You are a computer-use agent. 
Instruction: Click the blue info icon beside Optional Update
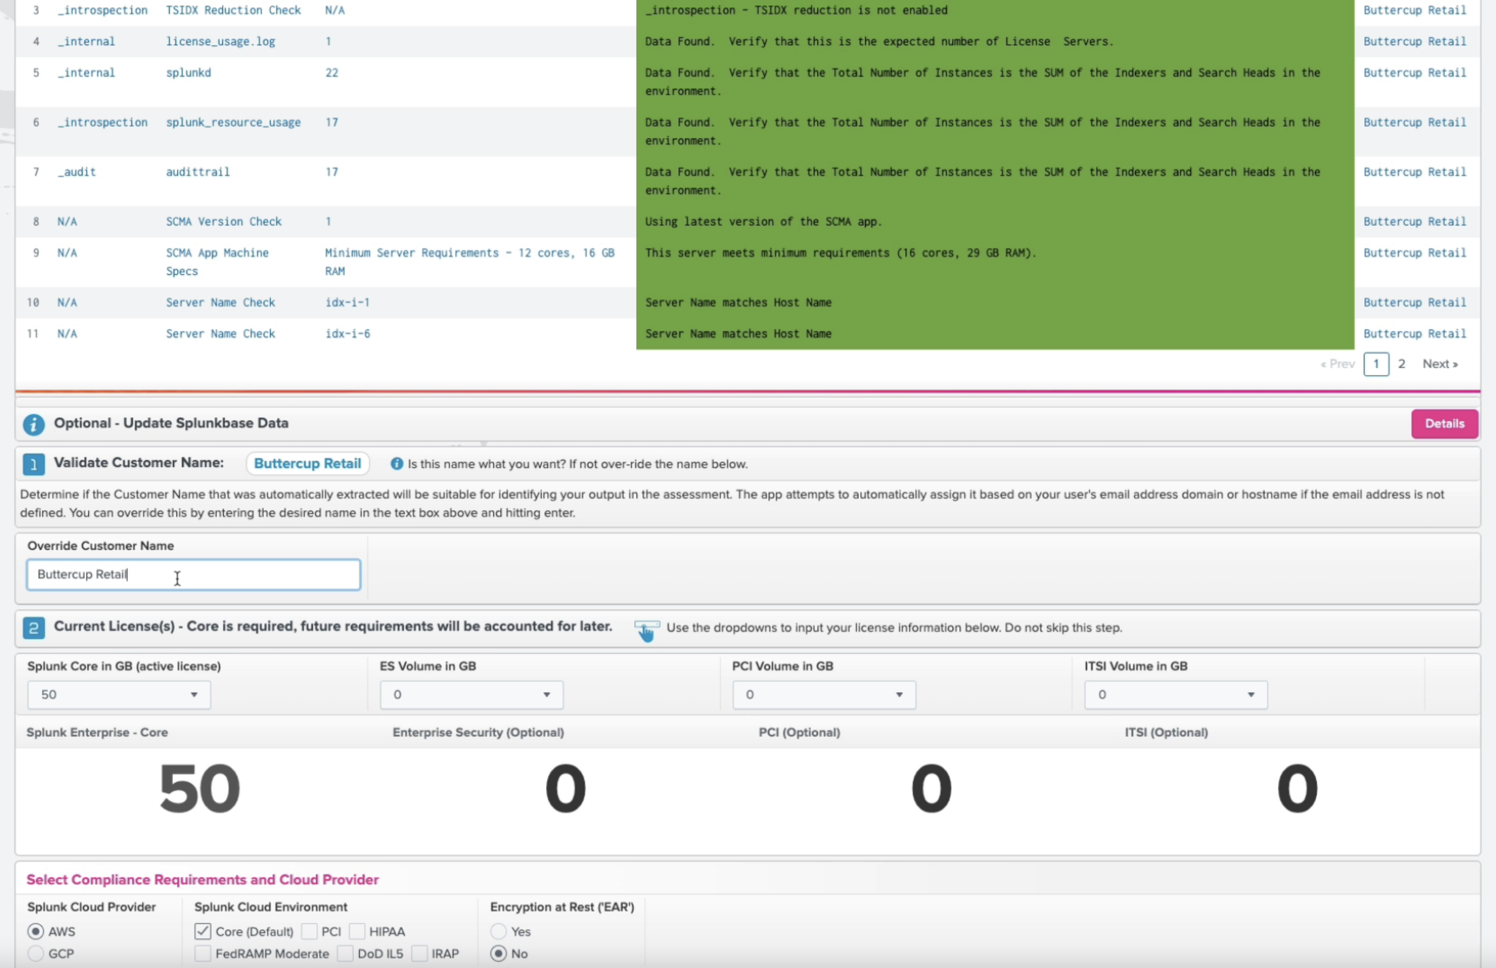[x=33, y=424]
